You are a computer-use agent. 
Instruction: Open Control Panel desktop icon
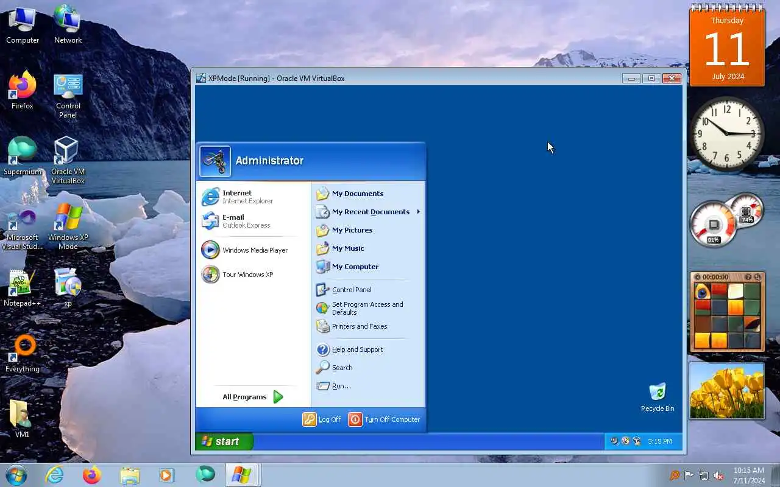[x=68, y=96]
